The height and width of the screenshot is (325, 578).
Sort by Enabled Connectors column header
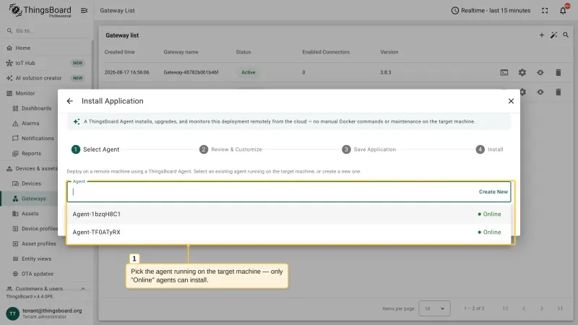tap(326, 52)
